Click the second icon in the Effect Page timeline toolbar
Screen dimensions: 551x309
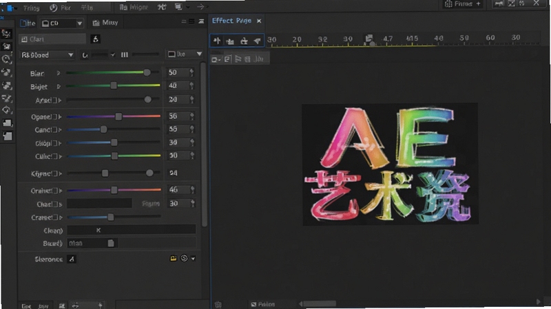click(x=230, y=41)
